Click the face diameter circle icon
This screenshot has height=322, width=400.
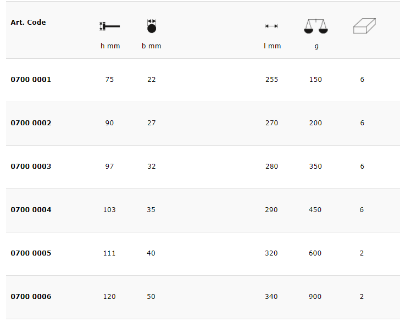tap(152, 26)
